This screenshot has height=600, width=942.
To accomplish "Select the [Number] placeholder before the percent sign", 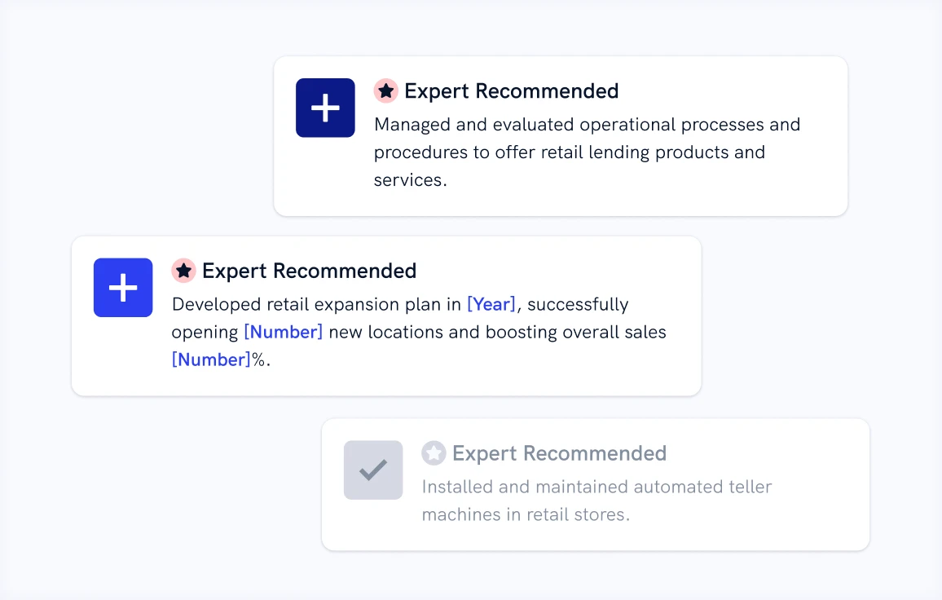I will (x=211, y=360).
